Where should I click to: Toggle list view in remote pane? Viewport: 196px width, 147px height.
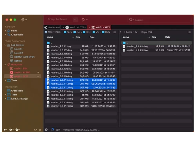189,32
